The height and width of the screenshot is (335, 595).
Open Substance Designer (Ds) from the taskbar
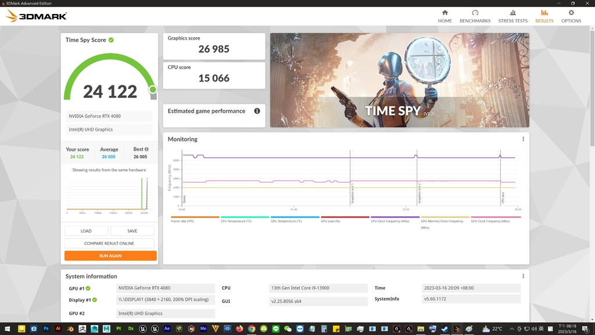click(x=131, y=329)
